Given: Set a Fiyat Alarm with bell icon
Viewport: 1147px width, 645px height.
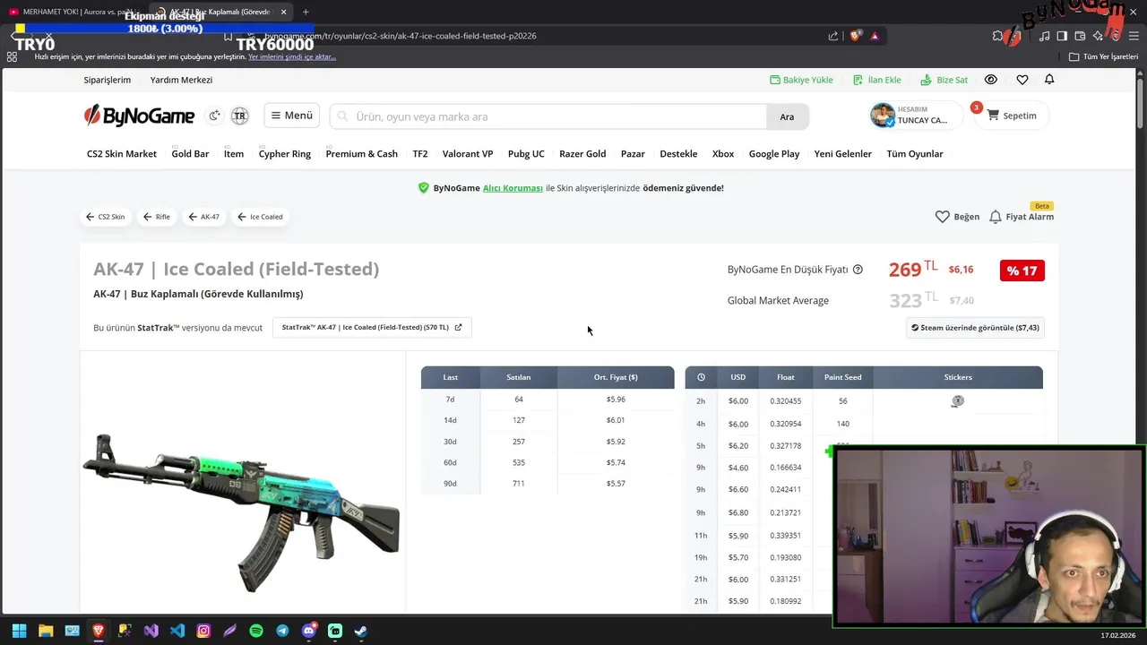Looking at the screenshot, I should [x=1022, y=217].
